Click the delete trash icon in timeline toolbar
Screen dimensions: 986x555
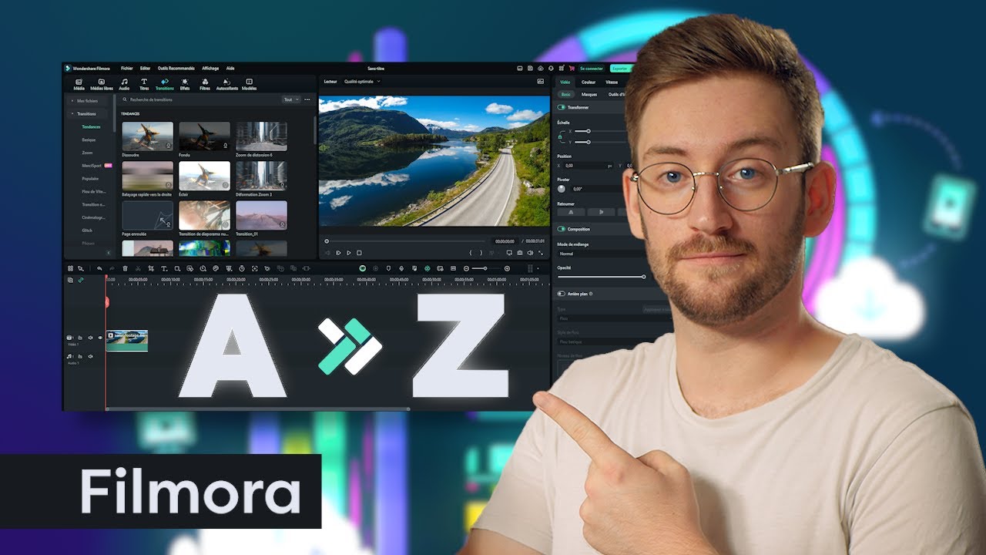125,268
